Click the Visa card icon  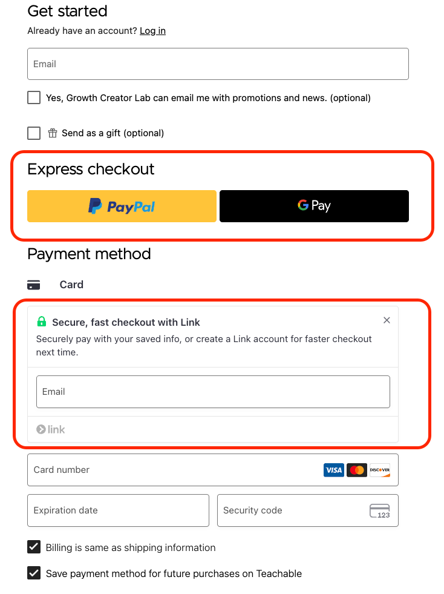pyautogui.click(x=333, y=469)
